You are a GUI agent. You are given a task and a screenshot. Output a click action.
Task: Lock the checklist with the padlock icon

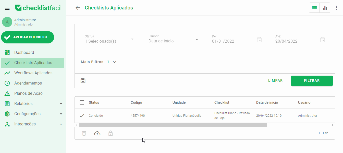pos(111,133)
